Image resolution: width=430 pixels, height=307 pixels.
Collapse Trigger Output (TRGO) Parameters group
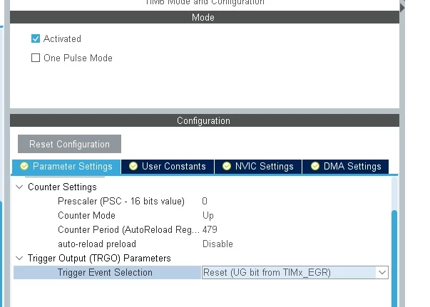click(19, 259)
